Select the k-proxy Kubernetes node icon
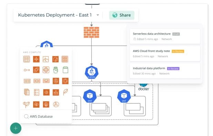 pyautogui.click(x=92, y=72)
